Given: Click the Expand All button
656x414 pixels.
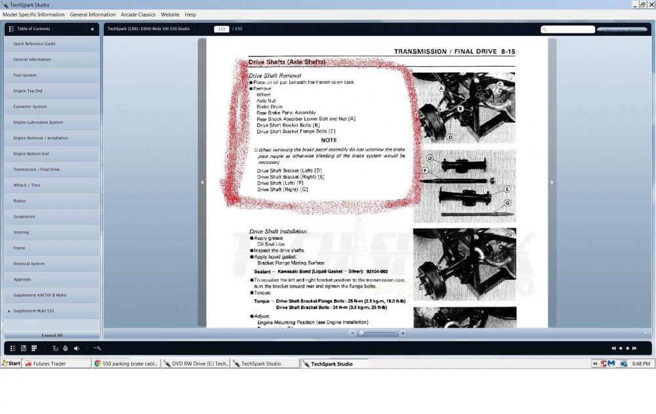Looking at the screenshot, I should point(52,335).
